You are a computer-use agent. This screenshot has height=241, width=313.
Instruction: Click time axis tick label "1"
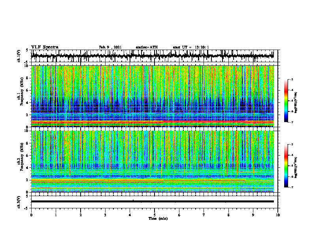[56, 215]
